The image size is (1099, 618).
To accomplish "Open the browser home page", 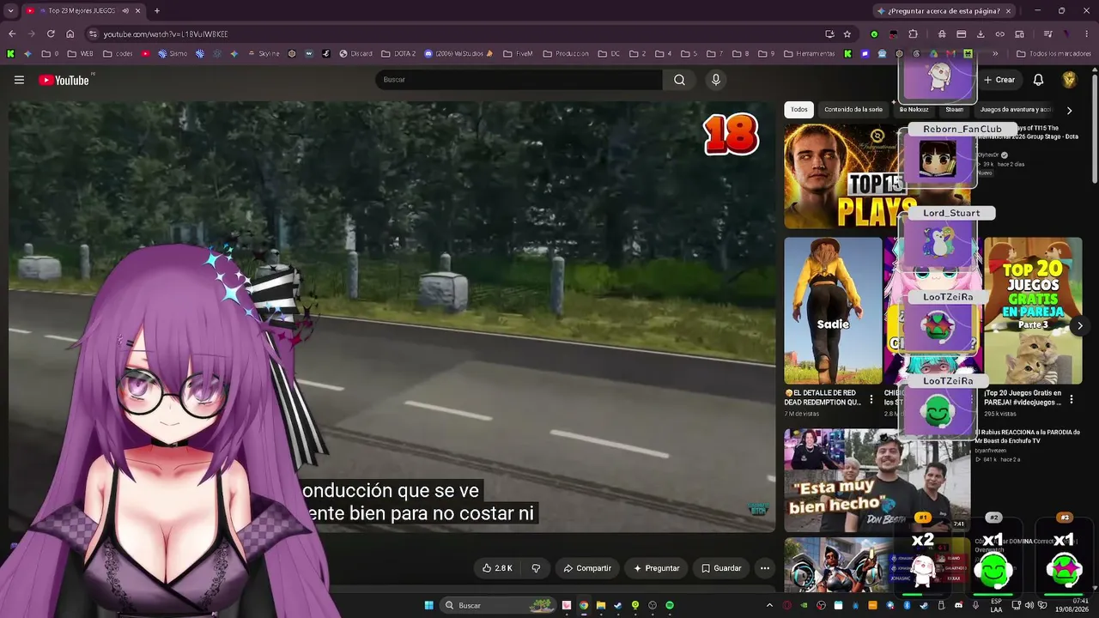I will (x=70, y=33).
